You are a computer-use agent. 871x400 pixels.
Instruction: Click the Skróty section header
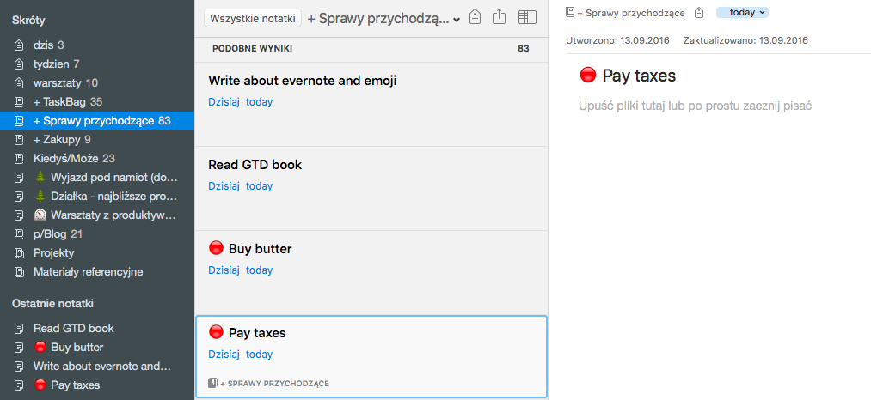[x=28, y=21]
